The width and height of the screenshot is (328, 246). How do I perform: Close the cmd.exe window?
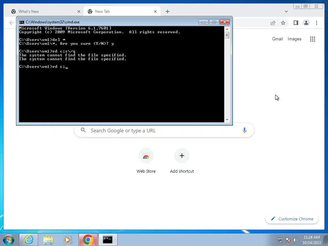coord(225,22)
